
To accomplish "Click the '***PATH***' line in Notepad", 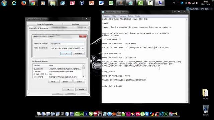I will 108,72.
